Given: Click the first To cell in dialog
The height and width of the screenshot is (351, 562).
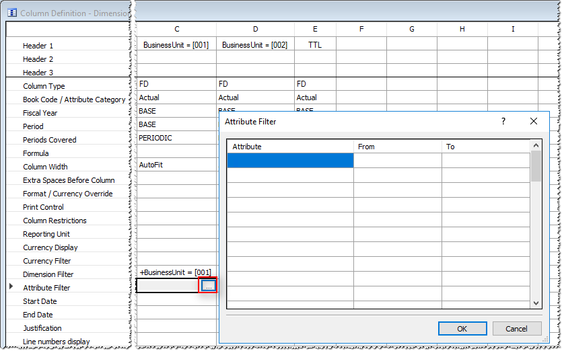Looking at the screenshot, I should click(x=485, y=160).
